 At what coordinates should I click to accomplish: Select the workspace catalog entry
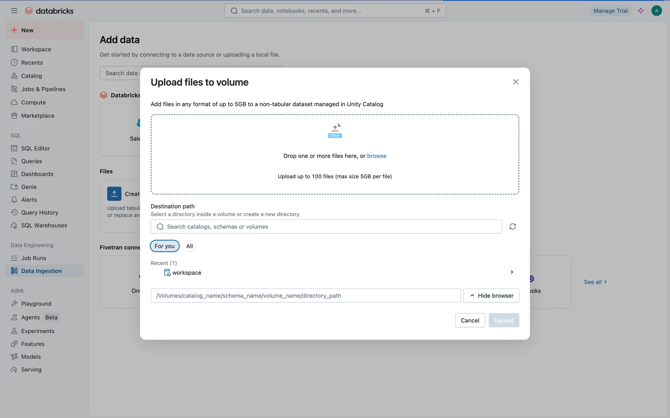tap(186, 273)
